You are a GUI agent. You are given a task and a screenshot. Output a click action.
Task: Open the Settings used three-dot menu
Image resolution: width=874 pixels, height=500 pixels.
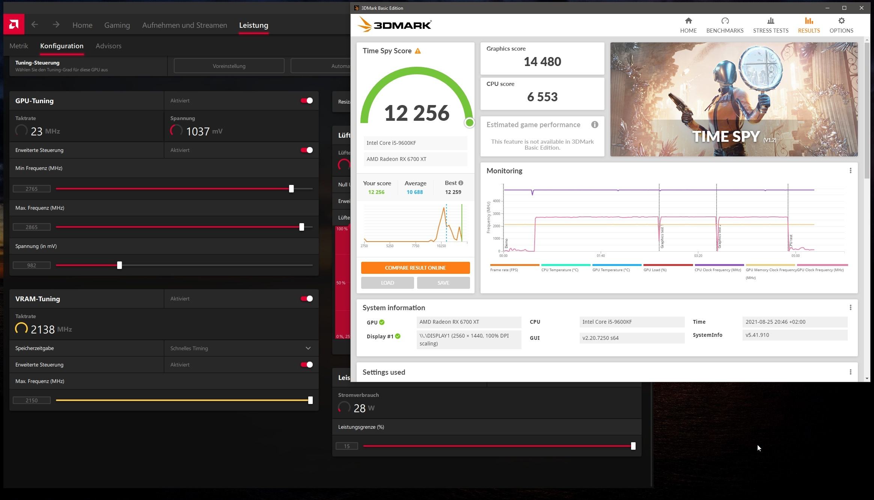tap(850, 372)
